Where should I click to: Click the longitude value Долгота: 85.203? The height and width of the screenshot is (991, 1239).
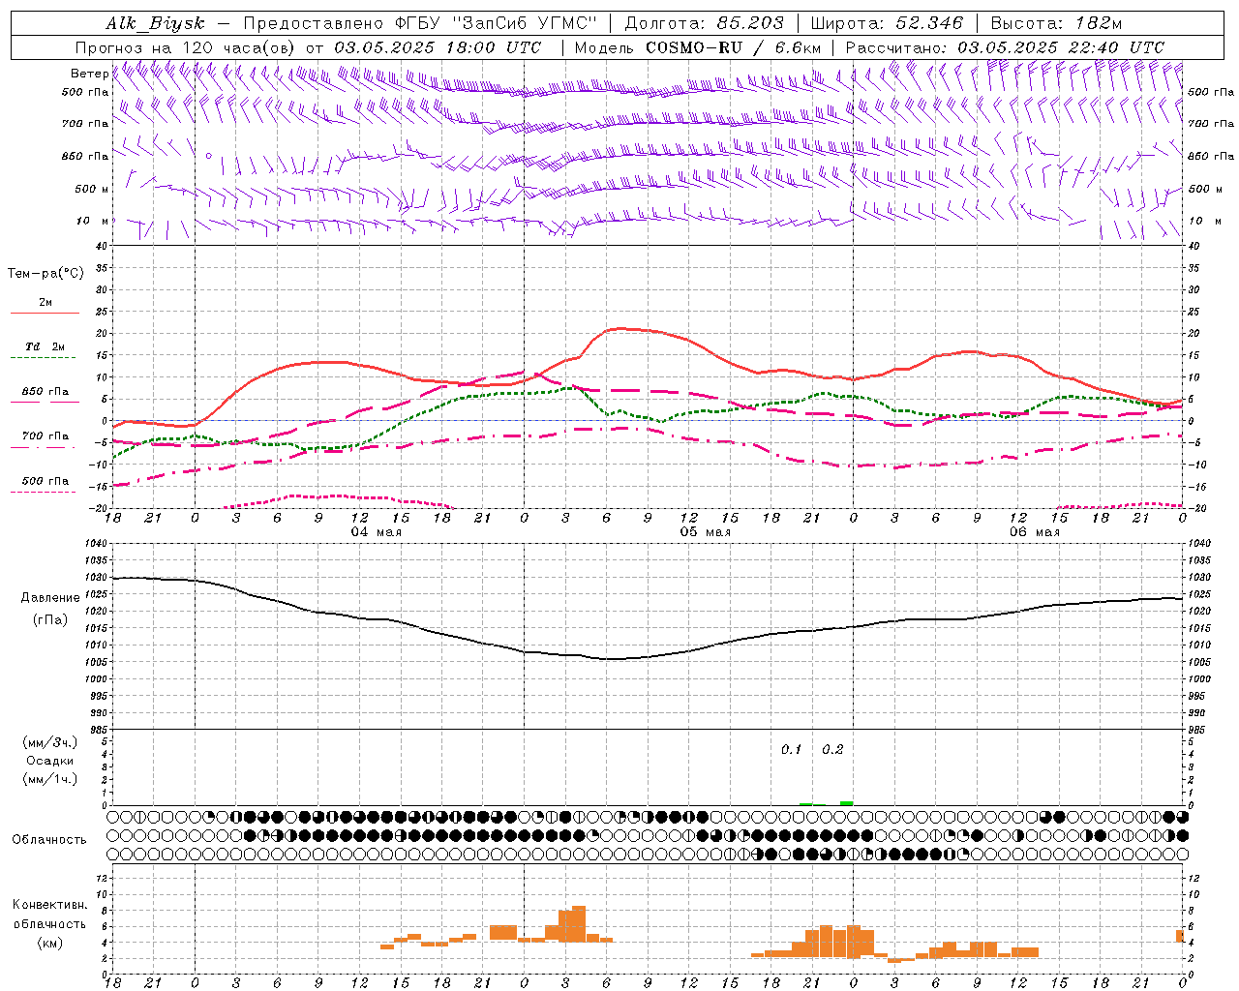pos(704,23)
